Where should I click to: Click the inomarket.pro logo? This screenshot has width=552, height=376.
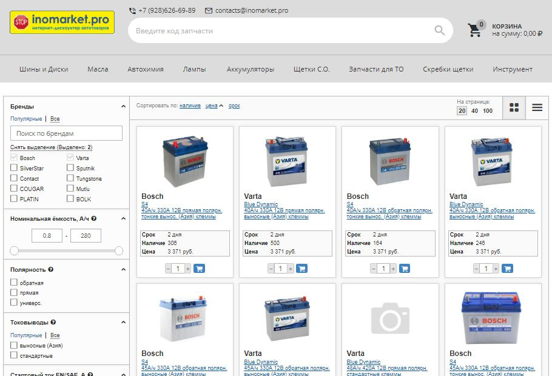62,22
